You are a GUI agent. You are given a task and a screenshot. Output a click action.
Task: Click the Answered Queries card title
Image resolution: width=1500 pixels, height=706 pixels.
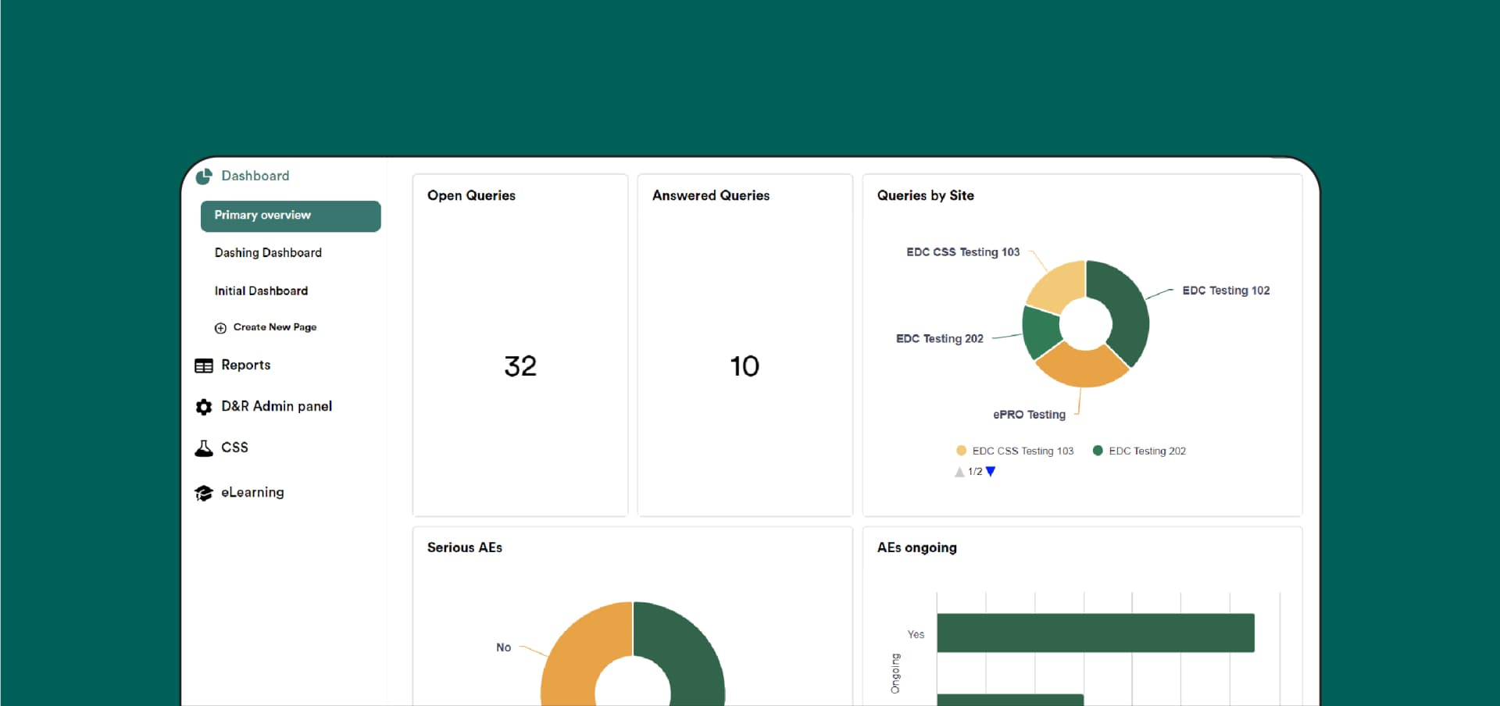coord(711,195)
